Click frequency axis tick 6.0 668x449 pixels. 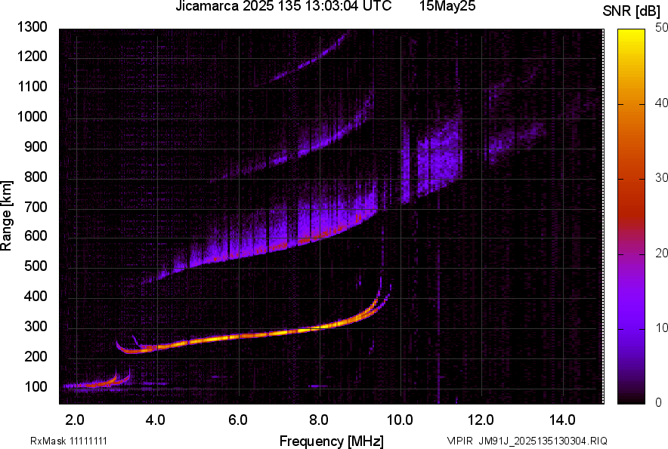(238, 420)
